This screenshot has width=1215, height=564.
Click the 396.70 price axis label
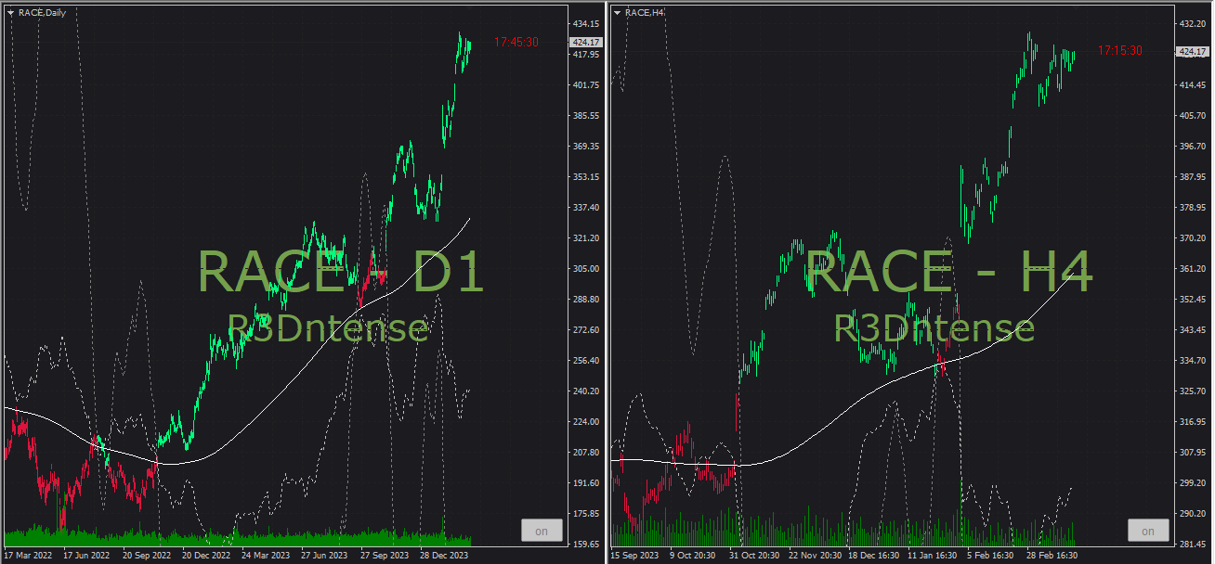pos(1192,146)
